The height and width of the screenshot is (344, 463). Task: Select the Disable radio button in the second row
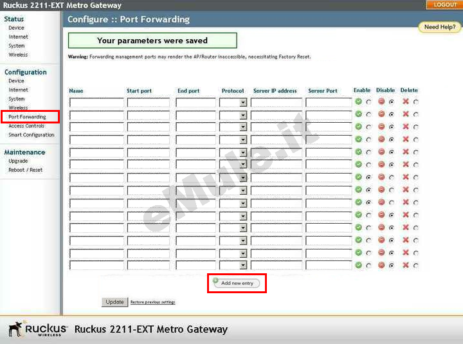click(392, 114)
